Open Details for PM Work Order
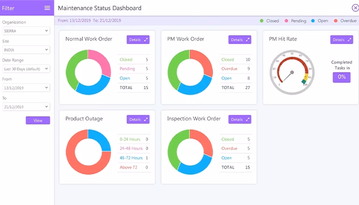This screenshot has width=359, height=205. click(x=240, y=39)
